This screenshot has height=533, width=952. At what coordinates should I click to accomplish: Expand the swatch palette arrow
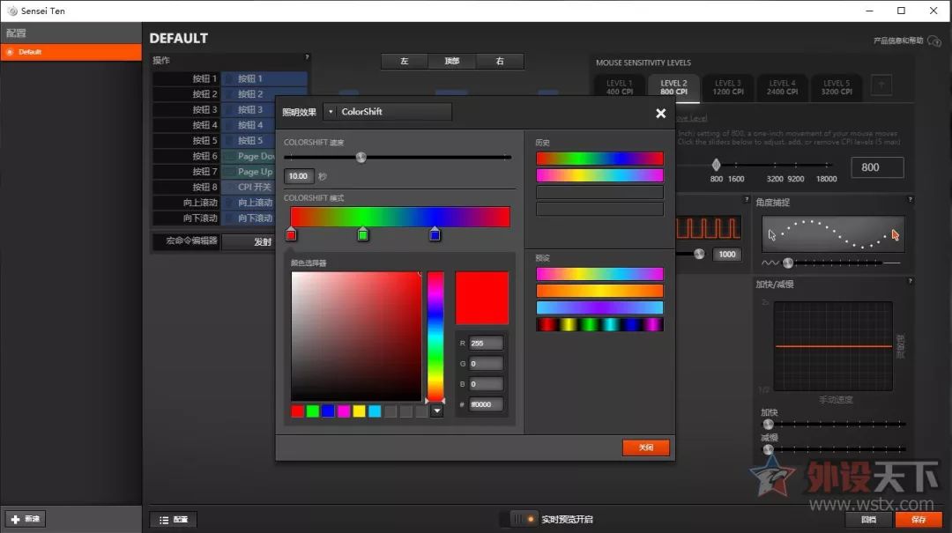pos(437,411)
